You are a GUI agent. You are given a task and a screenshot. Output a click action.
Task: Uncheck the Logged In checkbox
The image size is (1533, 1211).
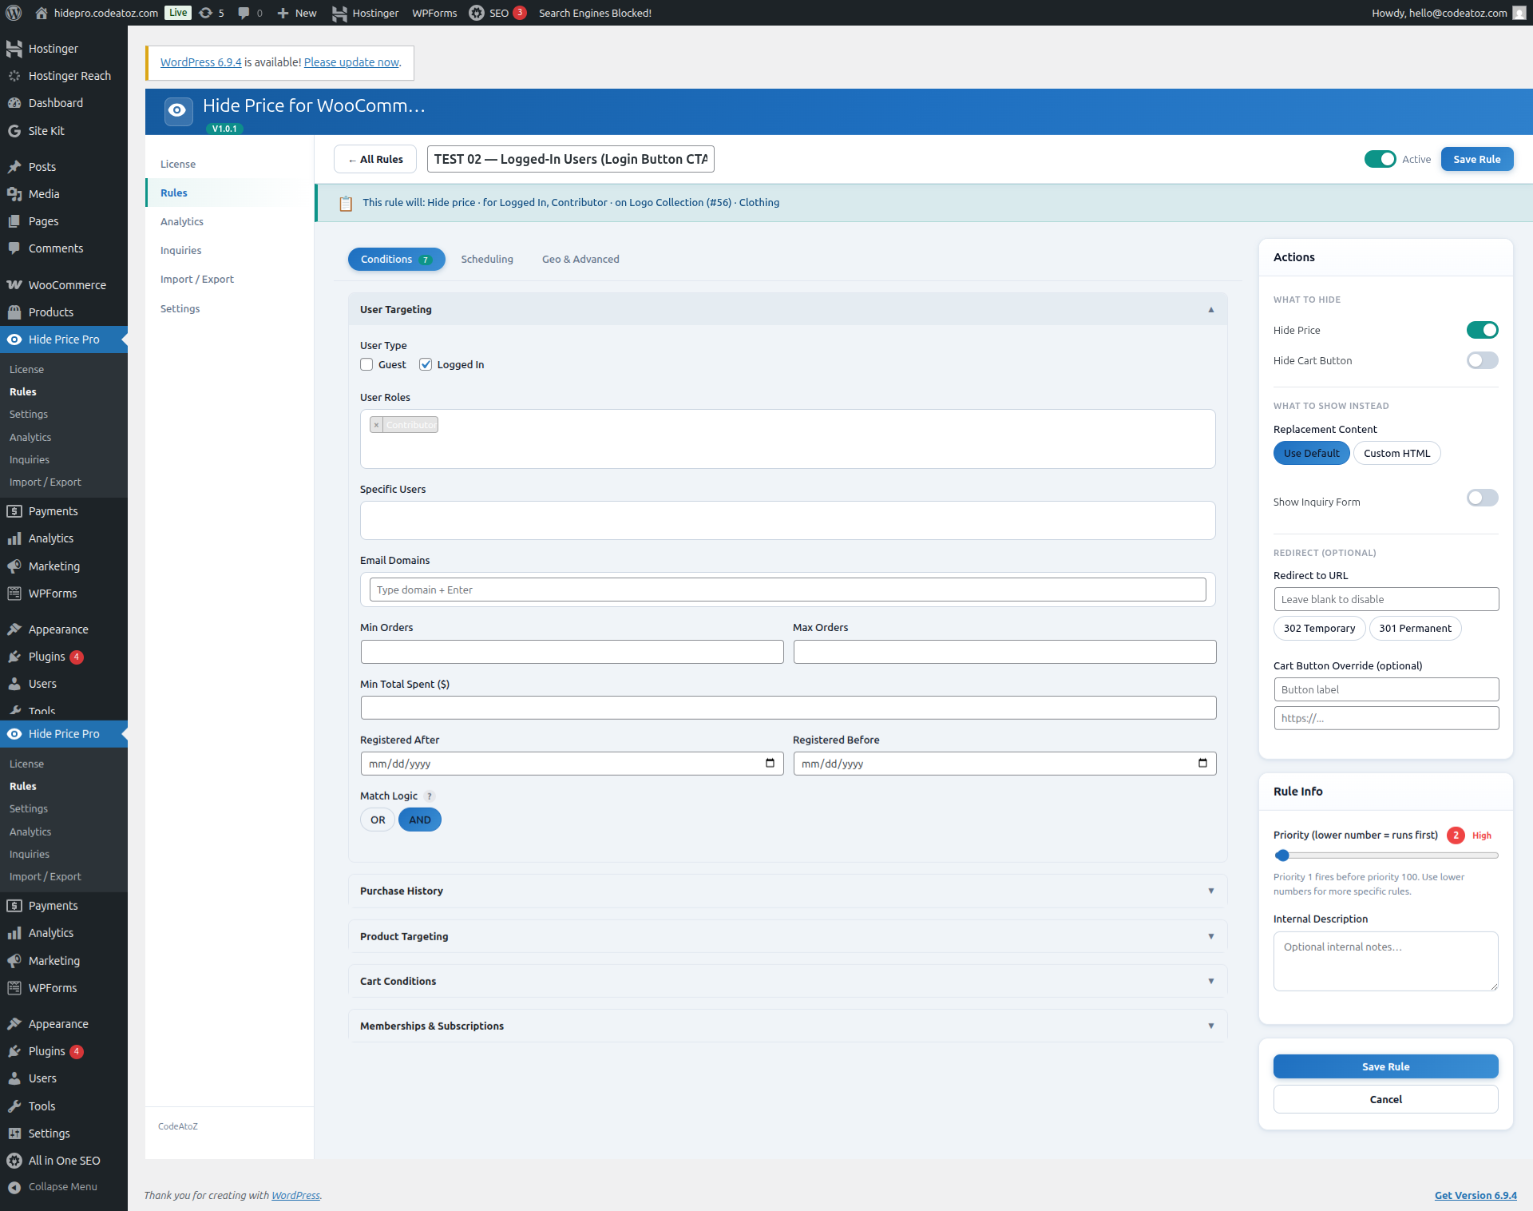[426, 364]
